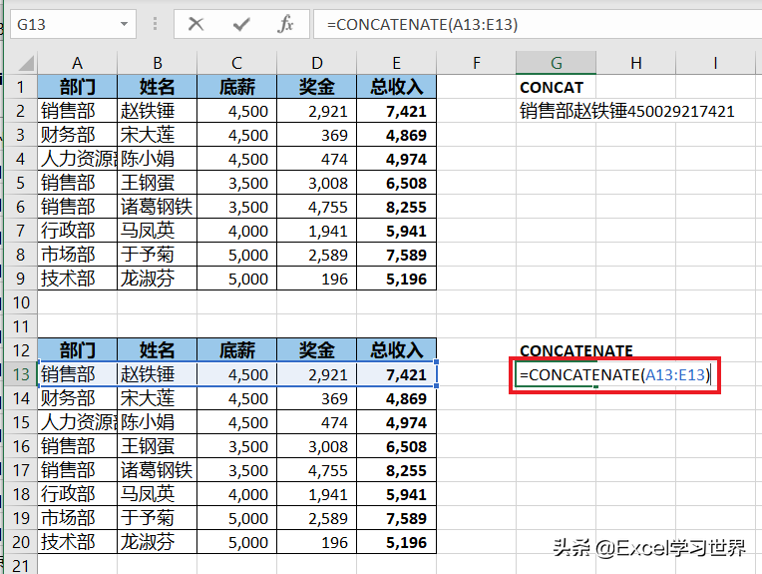Click cell D3 with value 369
The image size is (762, 574).
[x=317, y=135]
